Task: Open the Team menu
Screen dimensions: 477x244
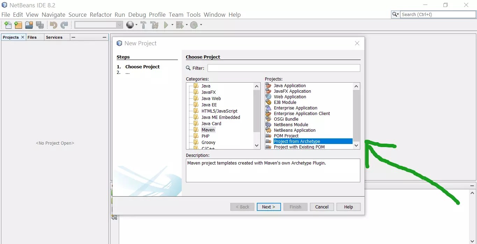Action: [x=176, y=15]
